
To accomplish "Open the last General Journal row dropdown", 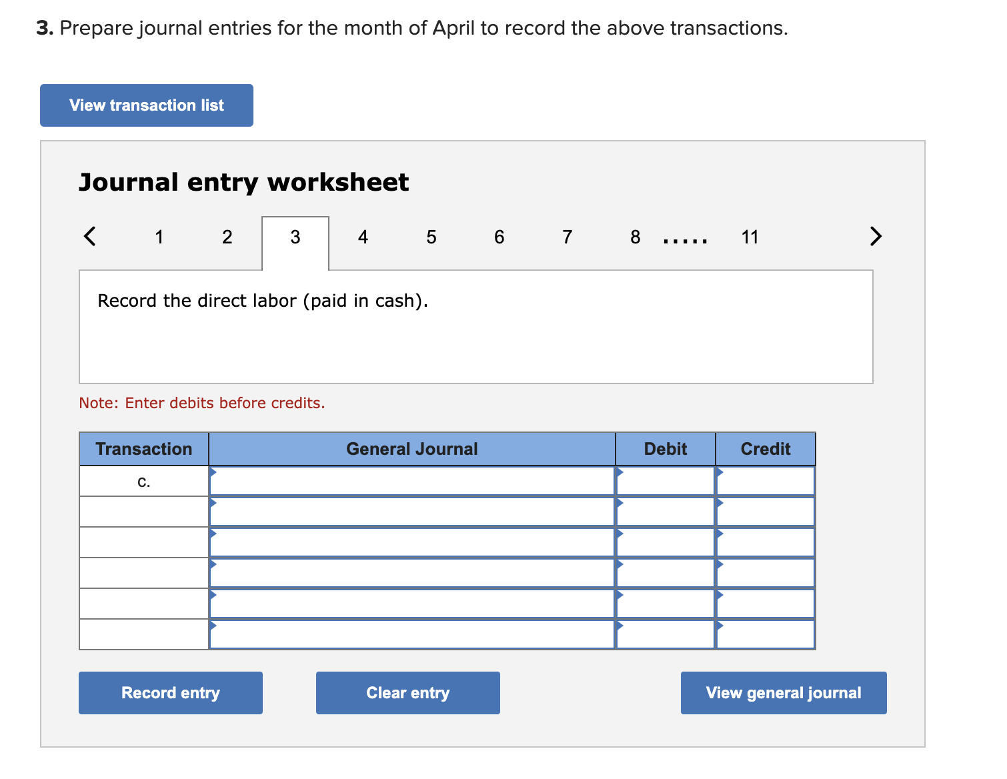I will tap(411, 634).
